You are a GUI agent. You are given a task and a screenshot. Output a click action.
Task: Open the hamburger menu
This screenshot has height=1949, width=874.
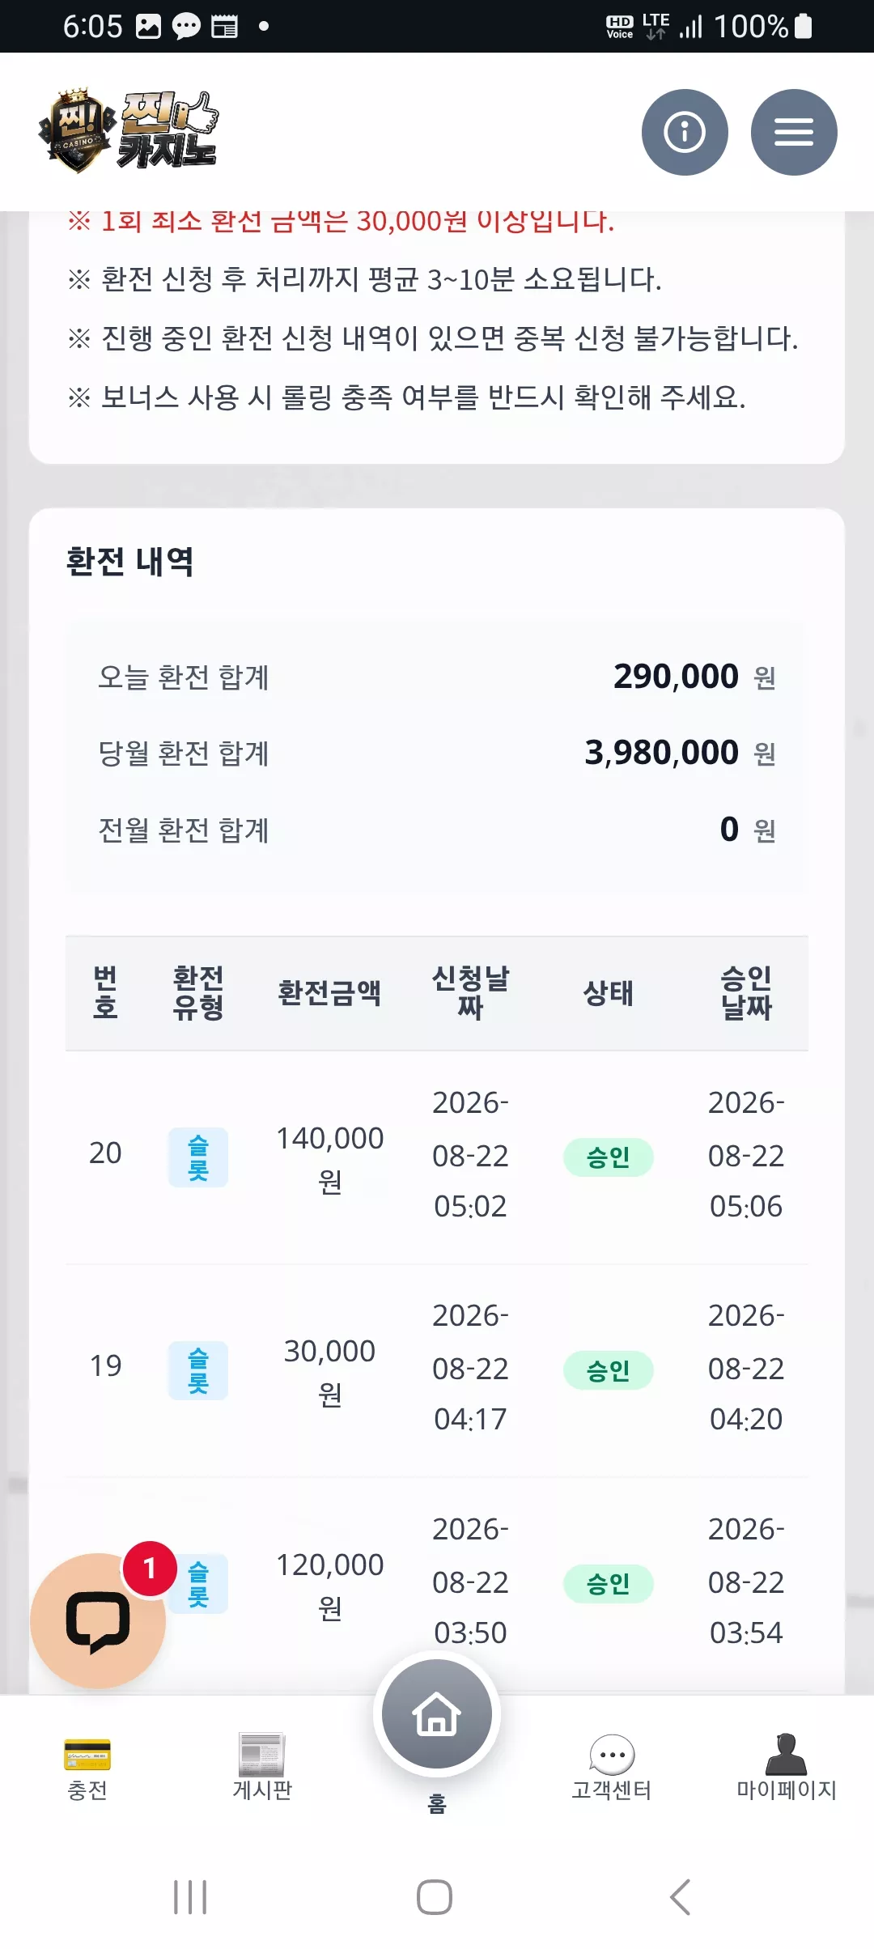click(794, 132)
